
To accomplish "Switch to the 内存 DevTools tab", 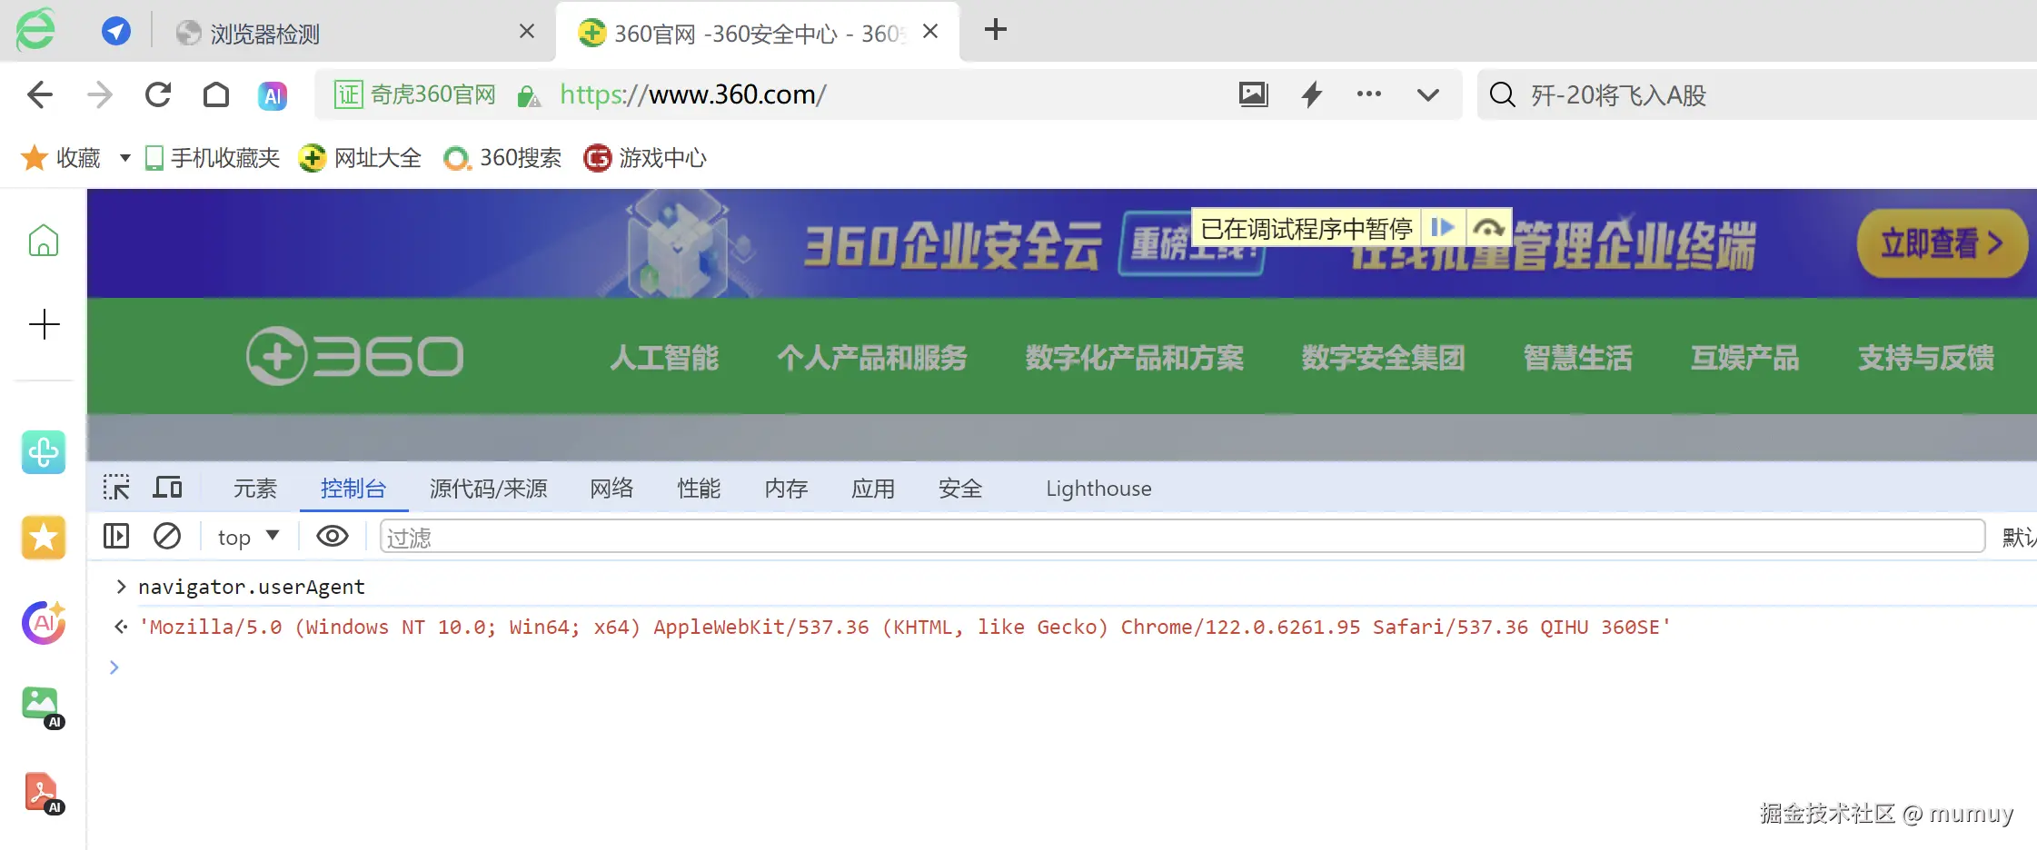I will (x=786, y=489).
